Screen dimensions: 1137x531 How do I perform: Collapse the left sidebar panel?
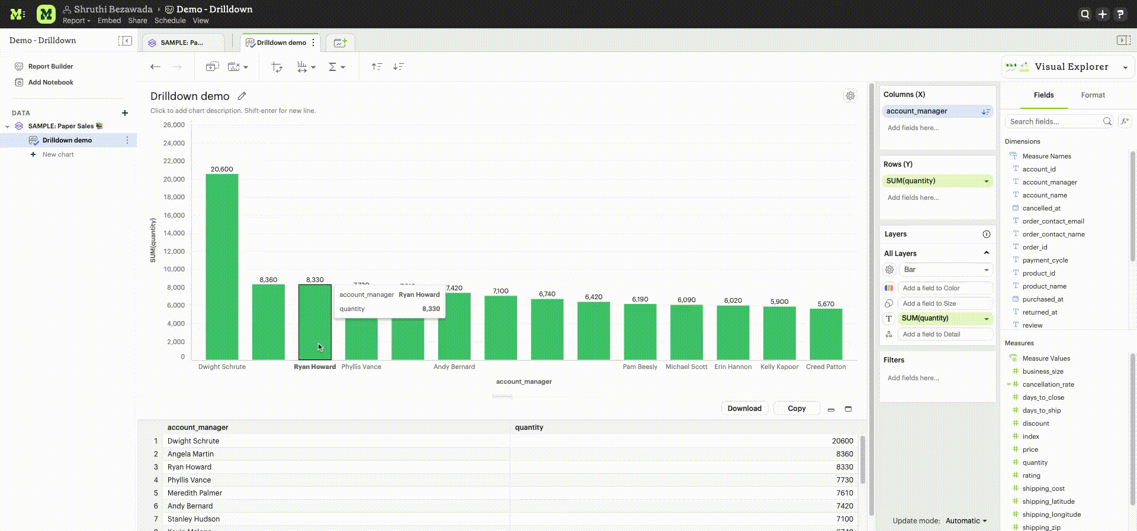(125, 40)
